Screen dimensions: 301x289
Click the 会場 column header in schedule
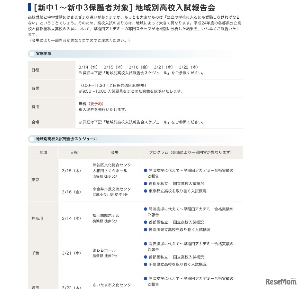pyautogui.click(x=115, y=152)
